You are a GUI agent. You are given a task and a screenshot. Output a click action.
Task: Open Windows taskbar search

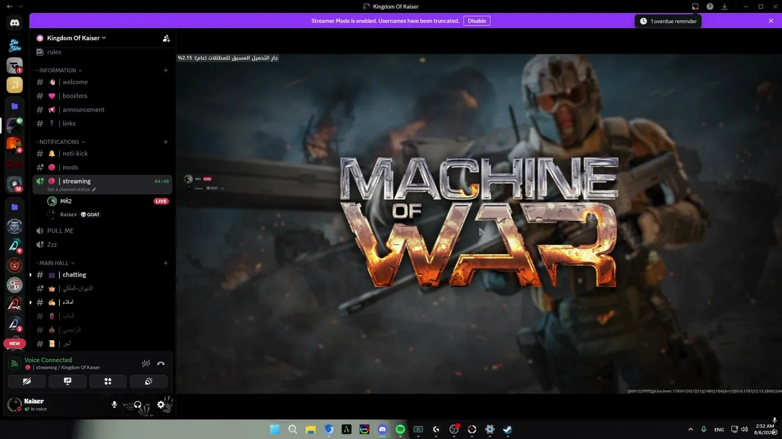tap(293, 429)
